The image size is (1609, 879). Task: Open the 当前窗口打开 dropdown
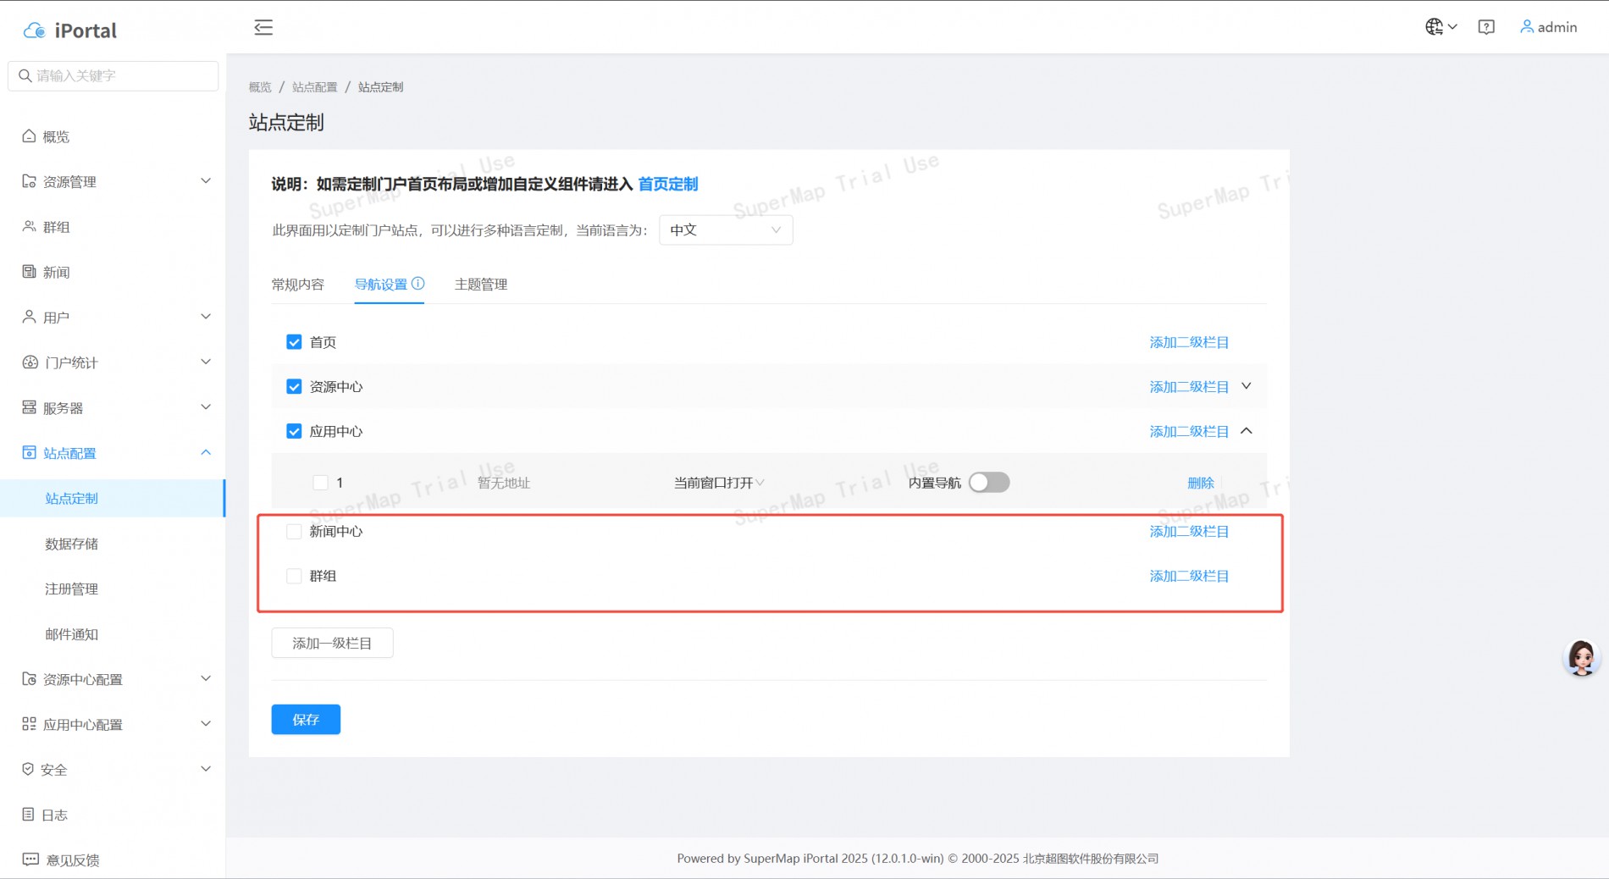point(718,483)
